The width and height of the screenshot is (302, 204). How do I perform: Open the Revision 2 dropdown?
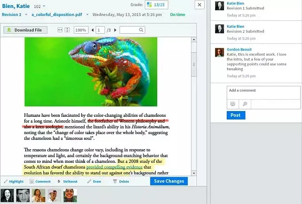click(26, 15)
